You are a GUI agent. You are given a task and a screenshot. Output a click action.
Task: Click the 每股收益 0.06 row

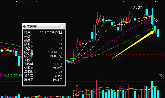tap(43, 72)
